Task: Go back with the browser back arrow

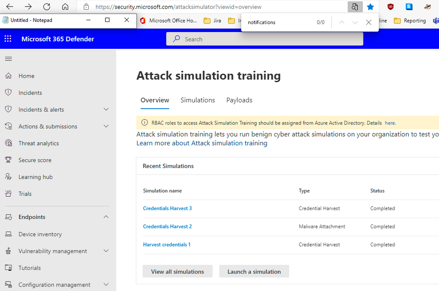Action: click(x=10, y=7)
